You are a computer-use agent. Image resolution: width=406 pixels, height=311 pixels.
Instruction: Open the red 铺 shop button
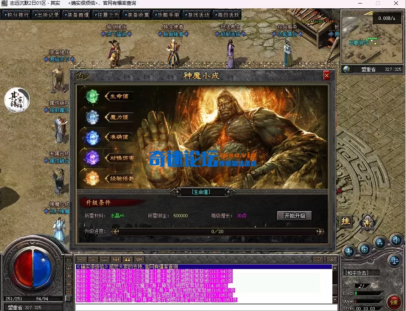(394, 302)
